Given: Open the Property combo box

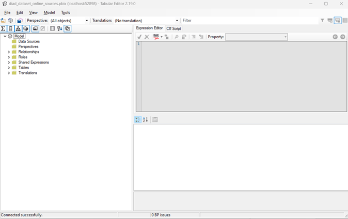Looking at the screenshot, I should [256, 37].
